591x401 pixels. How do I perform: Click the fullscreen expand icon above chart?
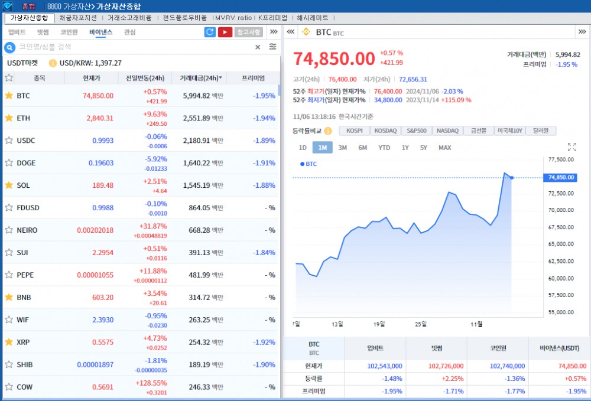571,147
